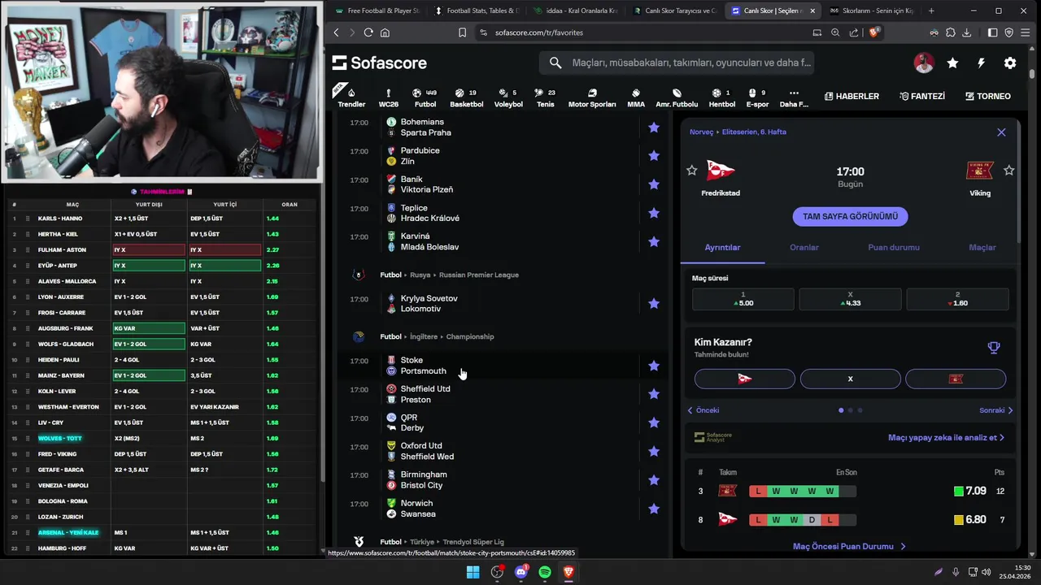Click the Sofascore logo

pos(379,63)
